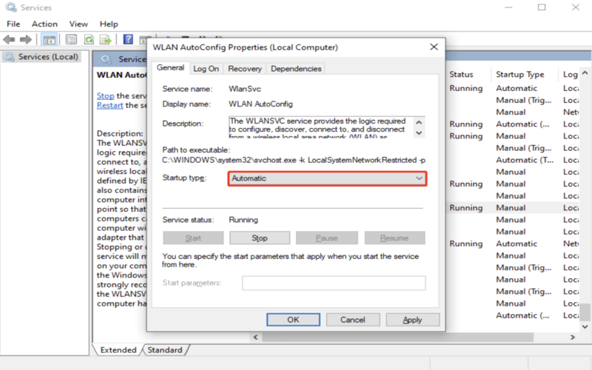Switch to the Standard view tab
This screenshot has width=592, height=370.
164,350
